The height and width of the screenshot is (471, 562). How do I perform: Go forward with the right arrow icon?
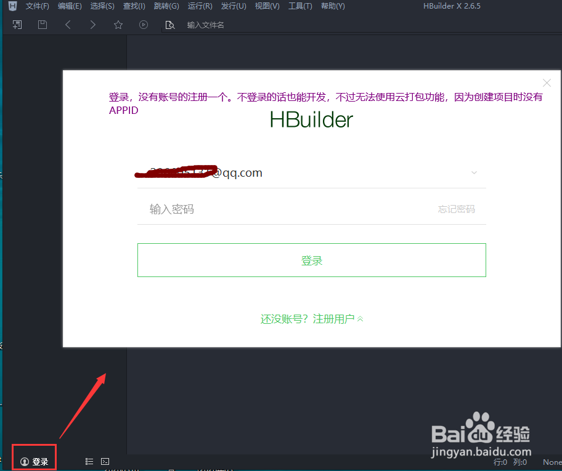pos(93,25)
